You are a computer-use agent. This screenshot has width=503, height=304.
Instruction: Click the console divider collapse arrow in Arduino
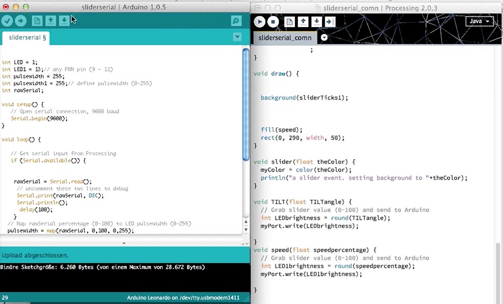click(124, 243)
